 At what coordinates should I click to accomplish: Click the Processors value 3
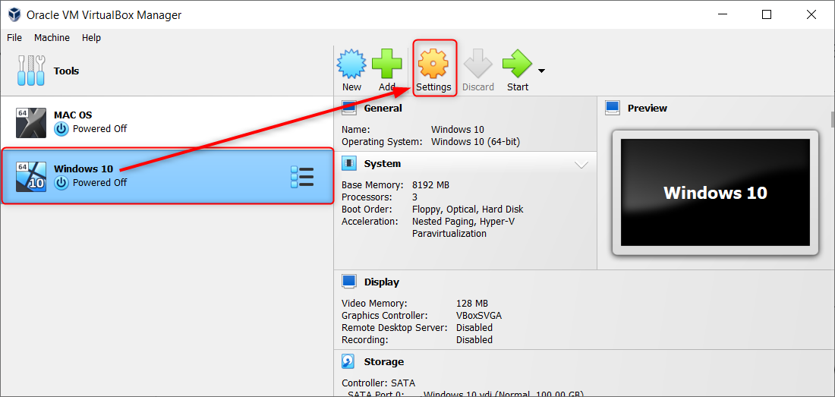click(414, 197)
